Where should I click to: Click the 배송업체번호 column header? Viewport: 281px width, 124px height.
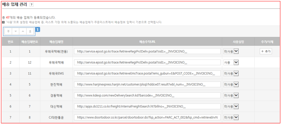click(x=30, y=42)
